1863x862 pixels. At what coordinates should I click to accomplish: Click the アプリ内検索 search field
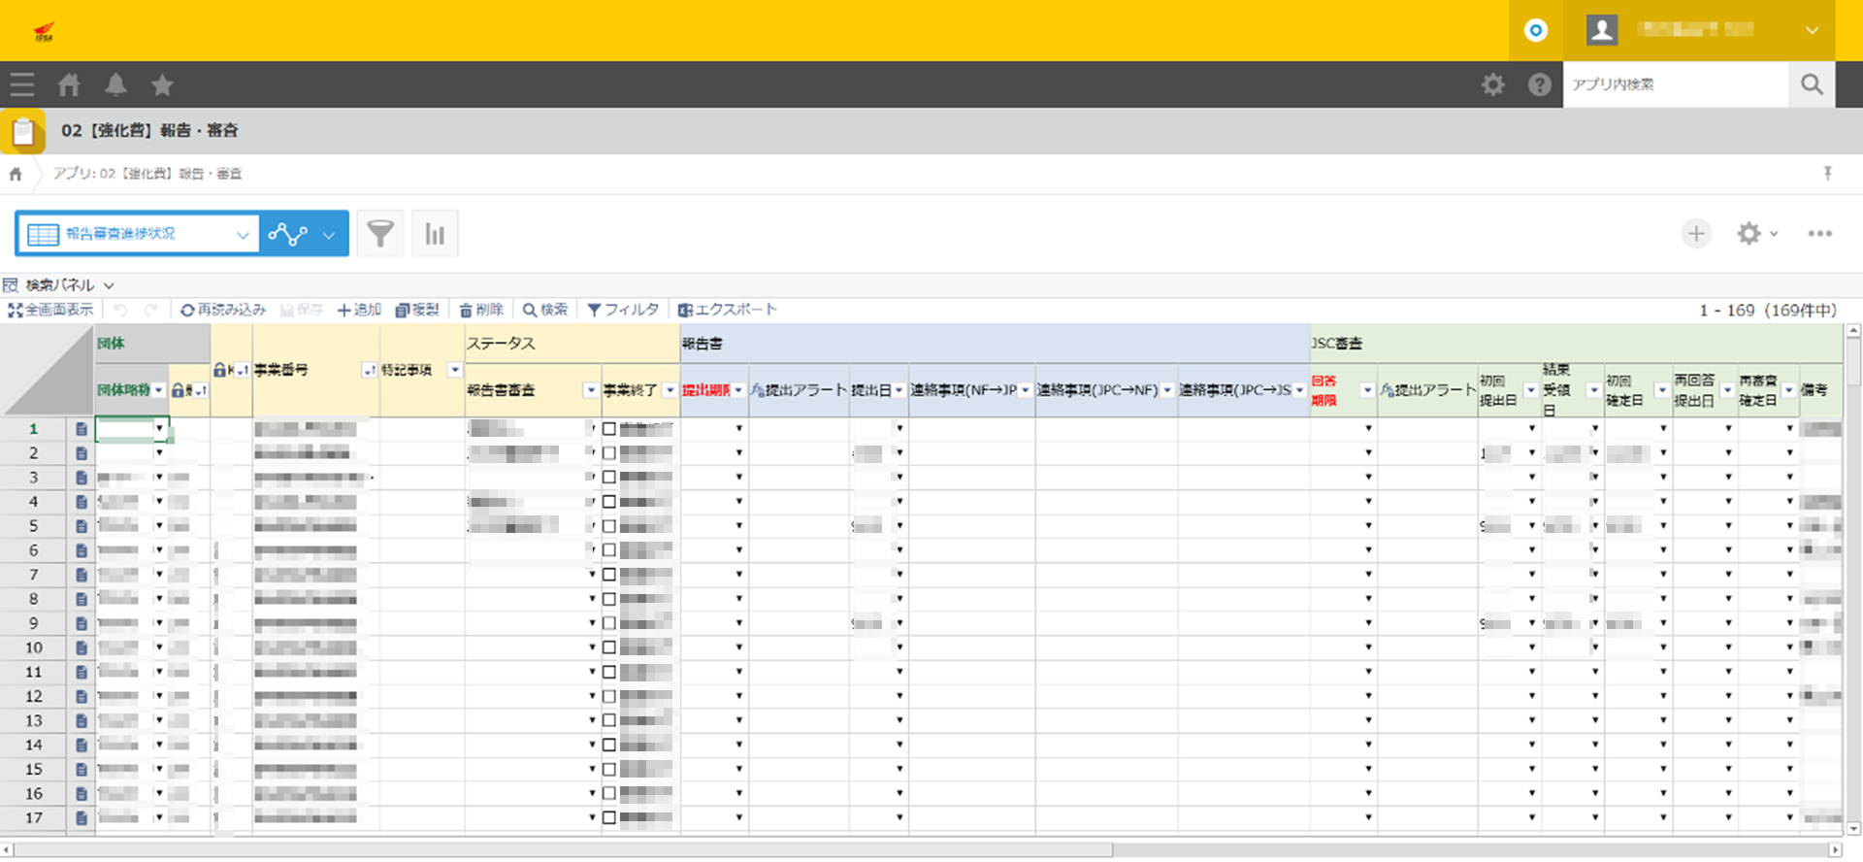pyautogui.click(x=1675, y=85)
